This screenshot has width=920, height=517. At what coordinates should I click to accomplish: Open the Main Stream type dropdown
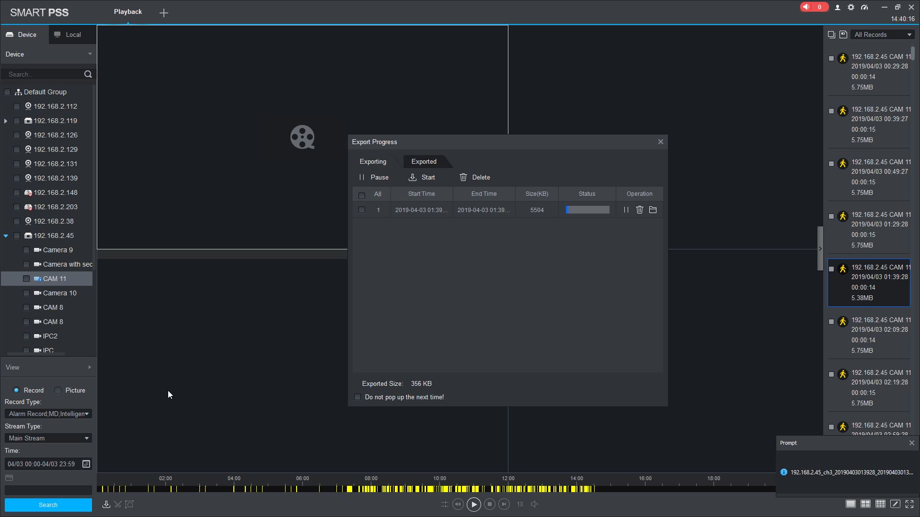tap(48, 438)
